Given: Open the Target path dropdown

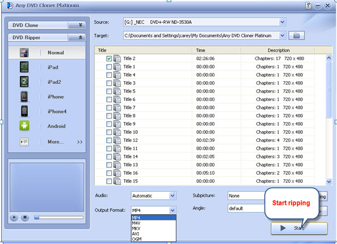Looking at the screenshot, I should pos(282,36).
